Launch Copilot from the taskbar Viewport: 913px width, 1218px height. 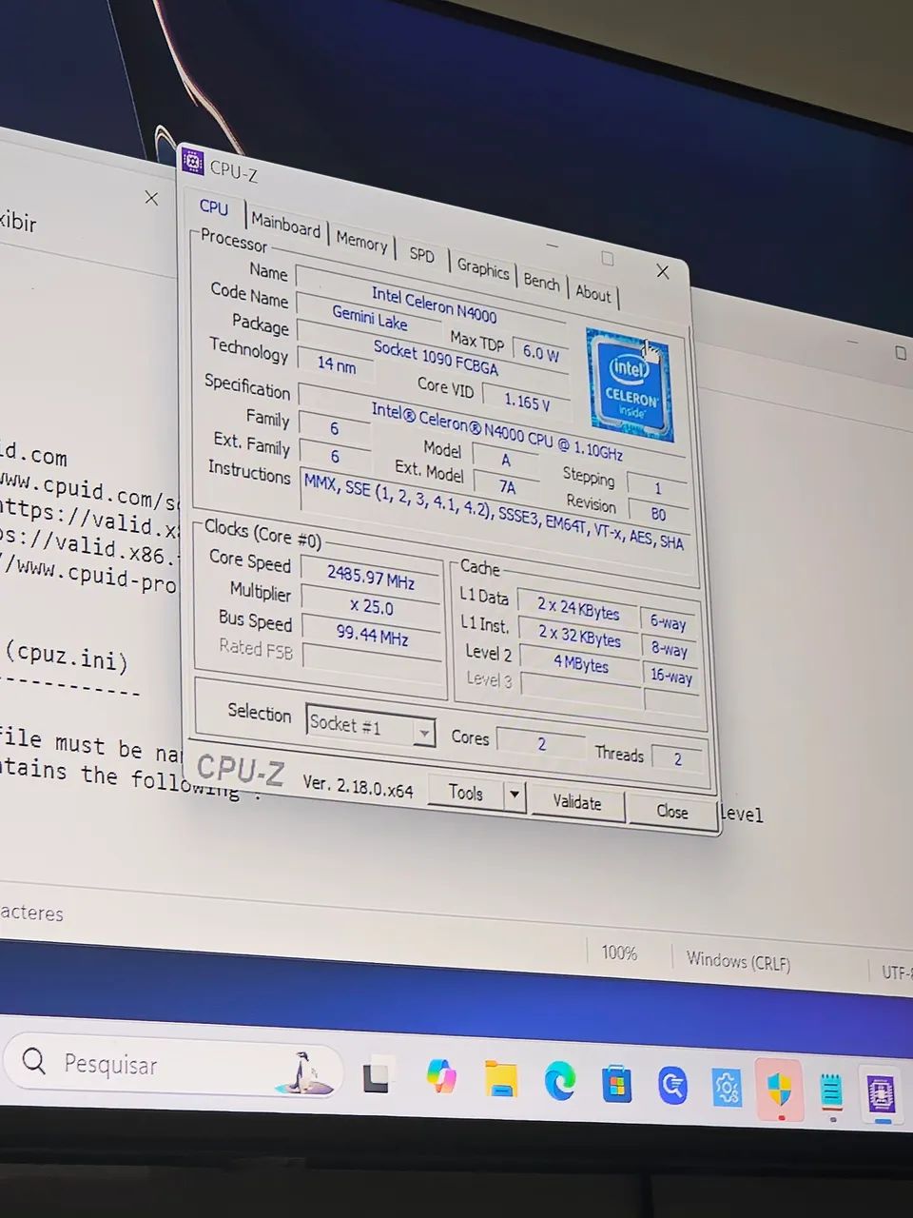click(x=440, y=1077)
